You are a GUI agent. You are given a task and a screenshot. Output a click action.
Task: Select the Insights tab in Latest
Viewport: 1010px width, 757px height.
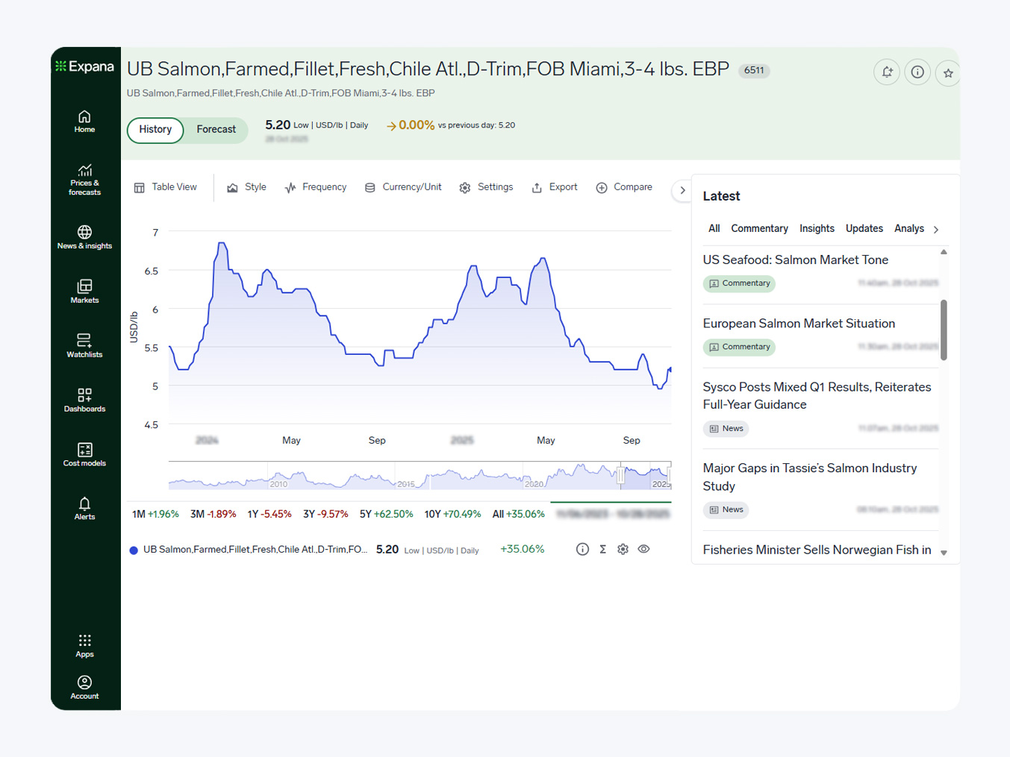click(817, 229)
